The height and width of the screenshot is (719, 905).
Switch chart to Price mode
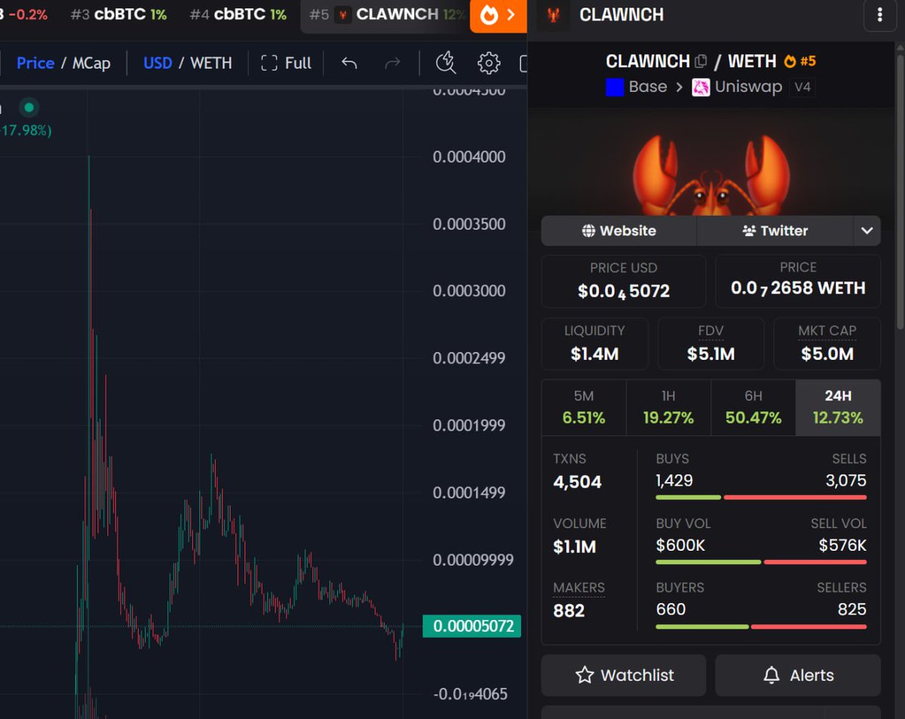point(35,63)
